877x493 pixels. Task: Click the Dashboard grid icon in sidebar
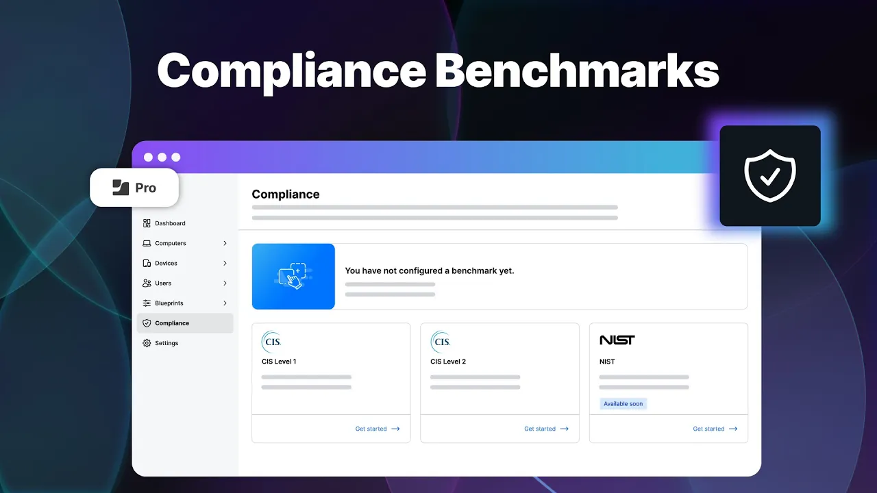(x=147, y=223)
